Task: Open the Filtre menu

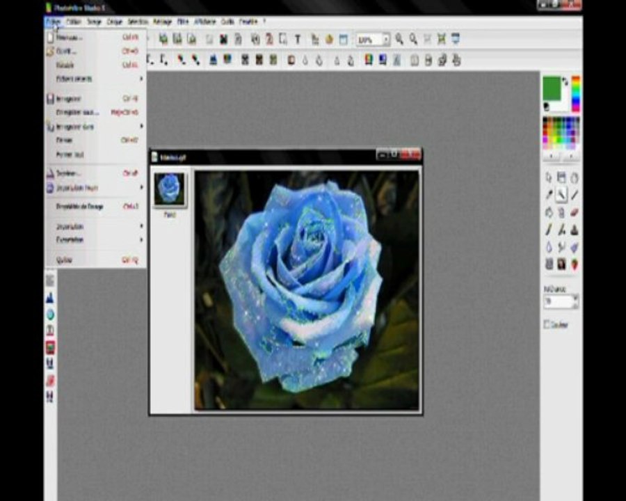Action: click(x=183, y=22)
